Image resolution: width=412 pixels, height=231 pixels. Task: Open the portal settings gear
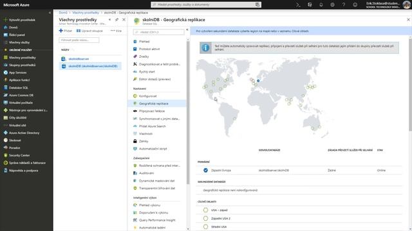coord(332,4)
